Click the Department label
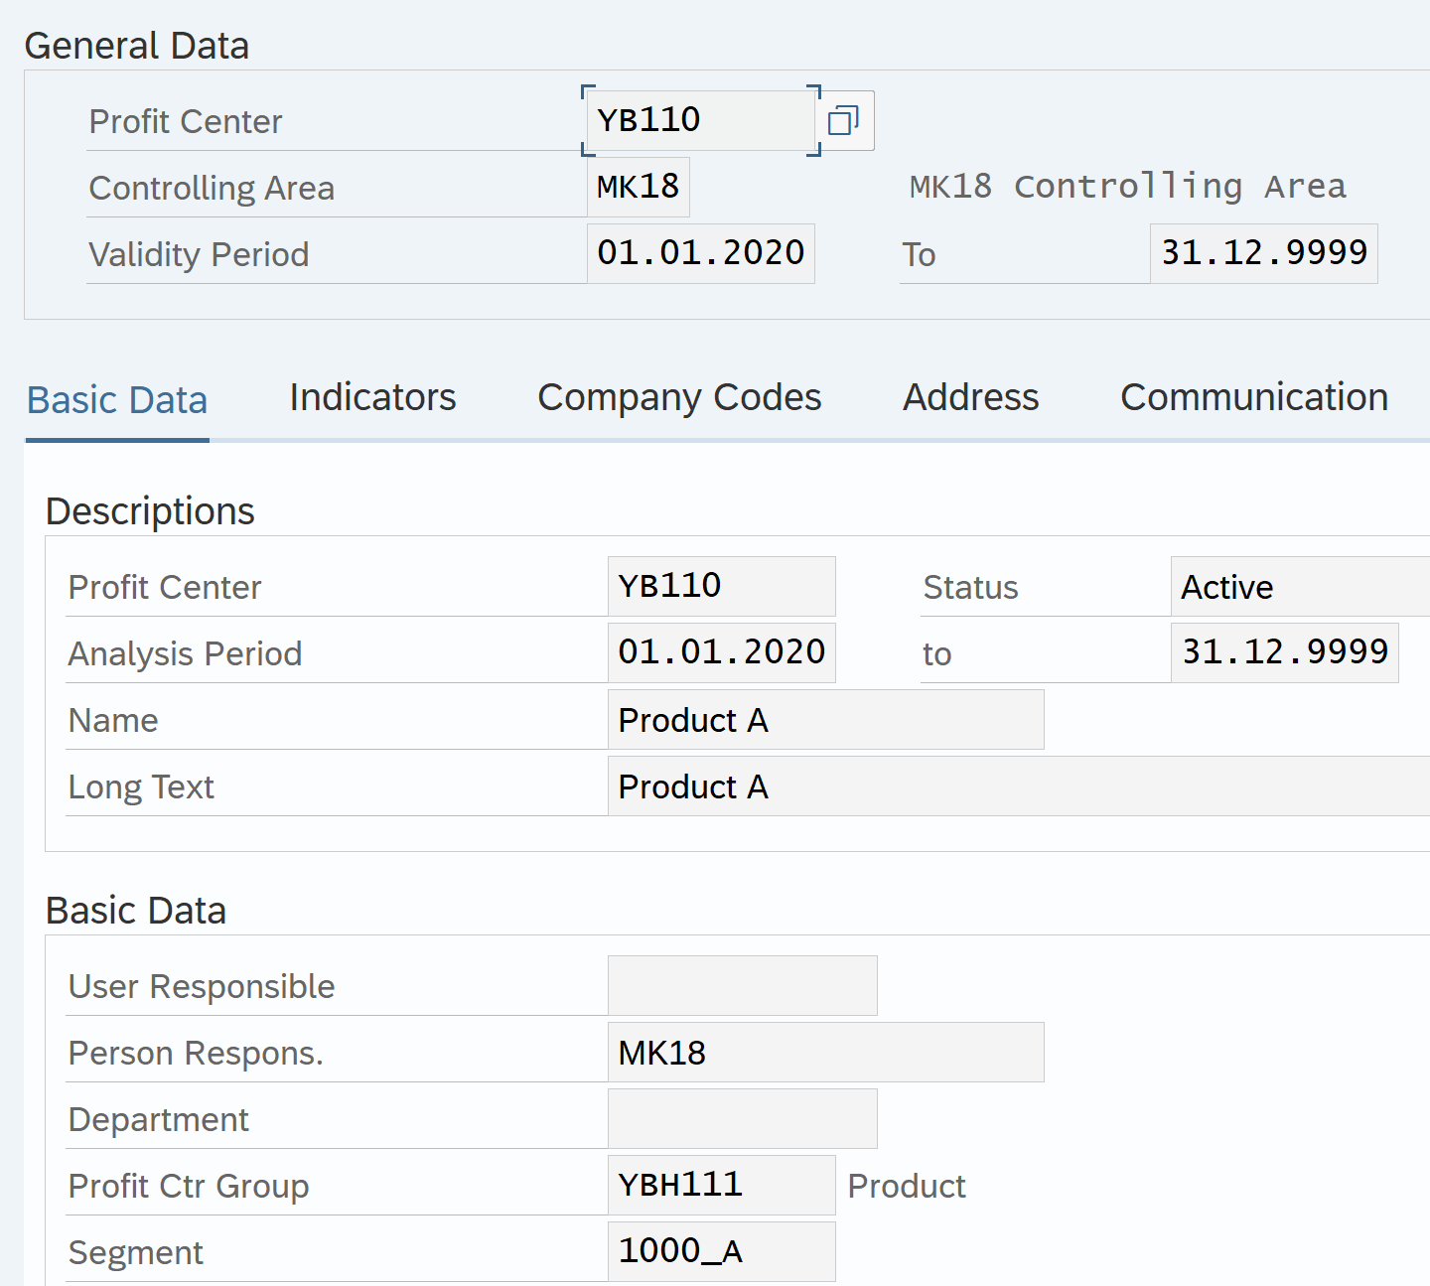This screenshot has width=1430, height=1286. (x=158, y=1119)
